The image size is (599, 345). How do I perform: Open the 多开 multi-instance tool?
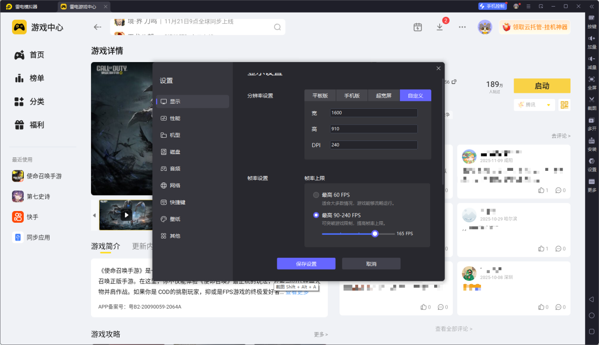click(592, 123)
